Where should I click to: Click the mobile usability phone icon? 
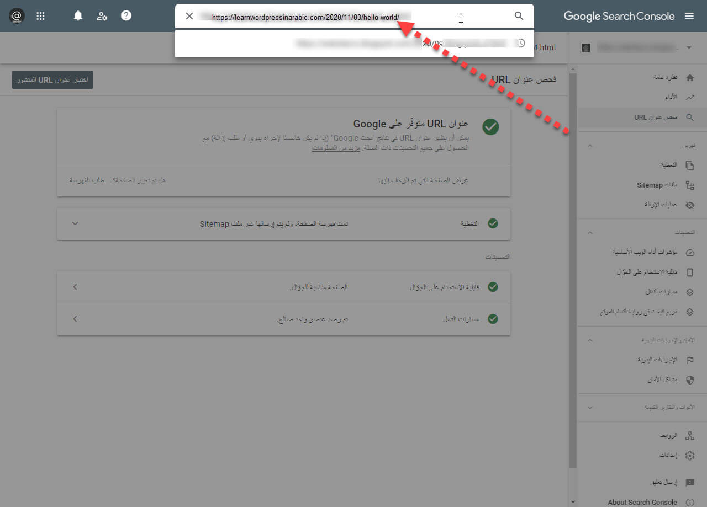[x=690, y=273]
